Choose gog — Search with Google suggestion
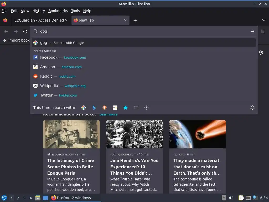The image size is (269, 202). (x=144, y=43)
